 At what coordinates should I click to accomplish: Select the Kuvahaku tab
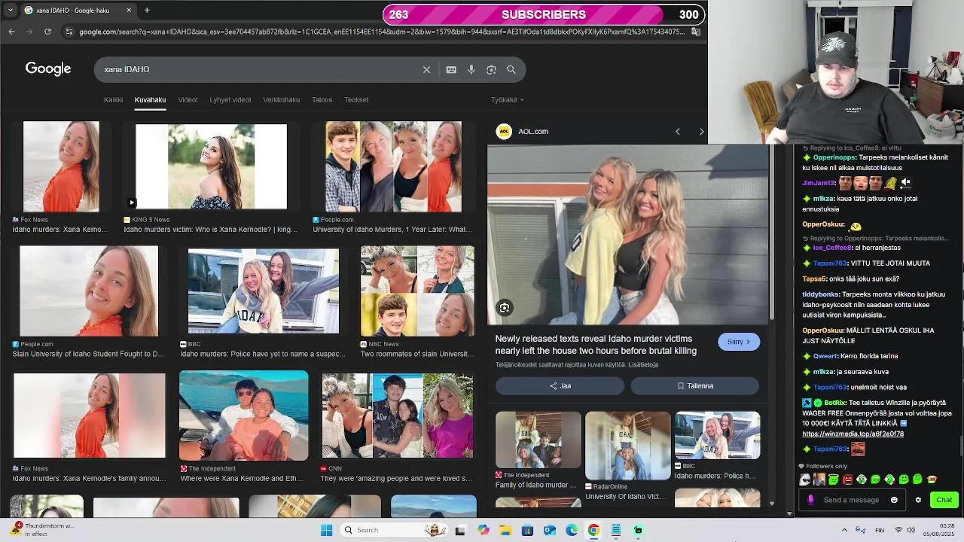[150, 99]
